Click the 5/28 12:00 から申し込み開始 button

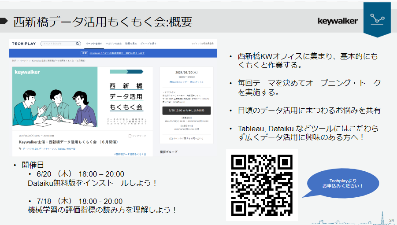pos(186,111)
